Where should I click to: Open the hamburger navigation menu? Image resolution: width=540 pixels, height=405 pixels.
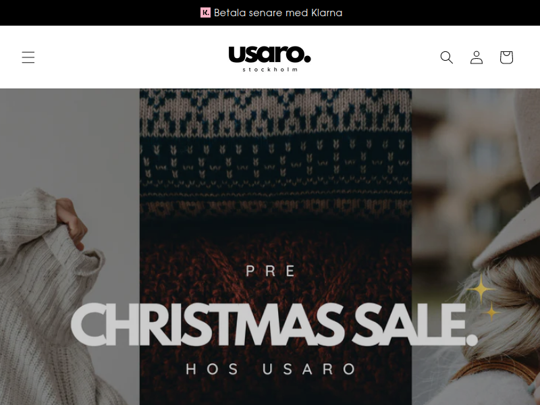(x=28, y=57)
